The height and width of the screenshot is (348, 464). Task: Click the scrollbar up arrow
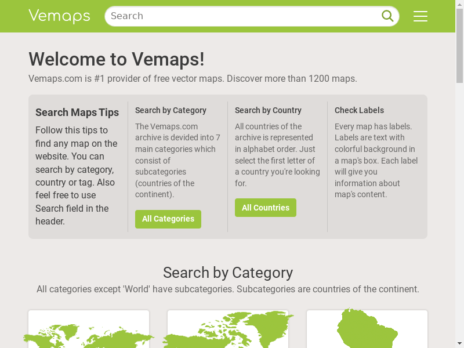[459, 3]
